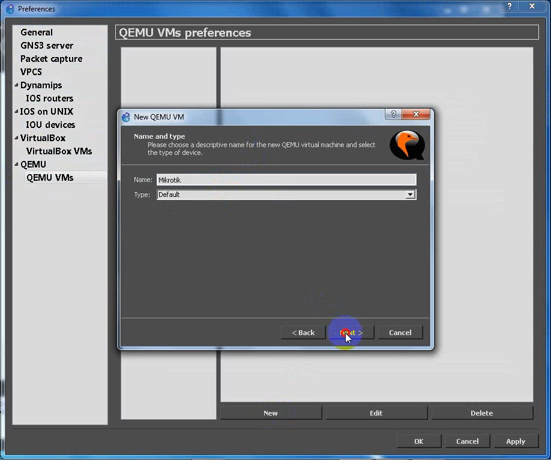Screen dimensions: 551x460
Task: Open IOS routers preferences
Action: coord(50,98)
